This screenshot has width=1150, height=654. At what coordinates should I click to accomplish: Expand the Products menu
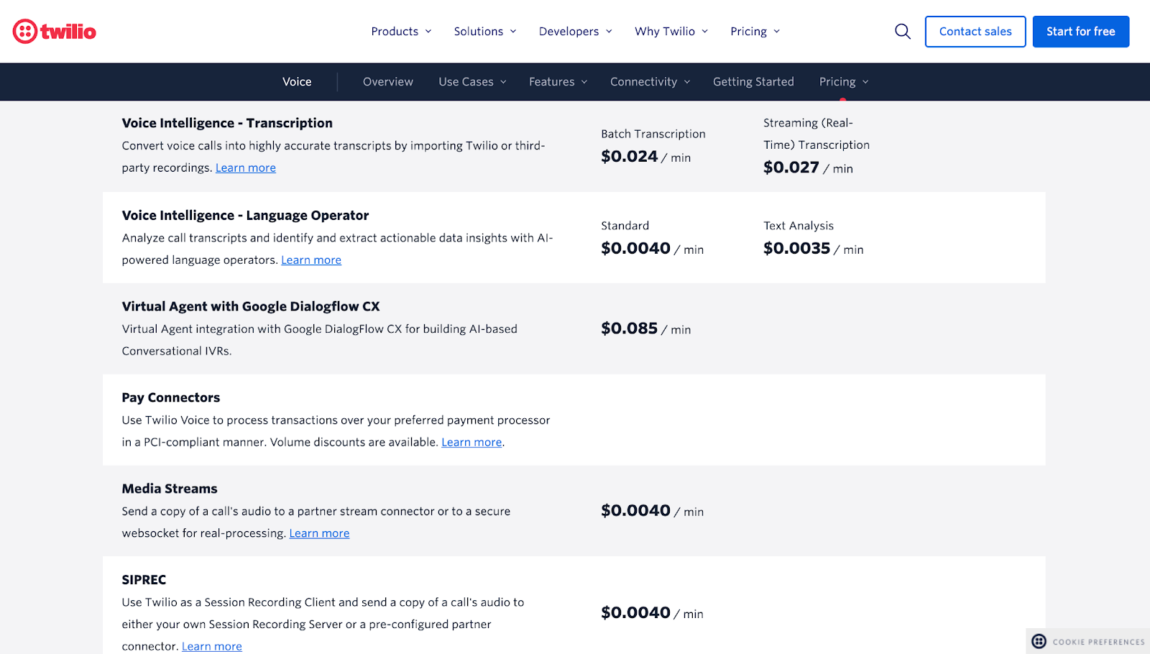[x=401, y=32]
